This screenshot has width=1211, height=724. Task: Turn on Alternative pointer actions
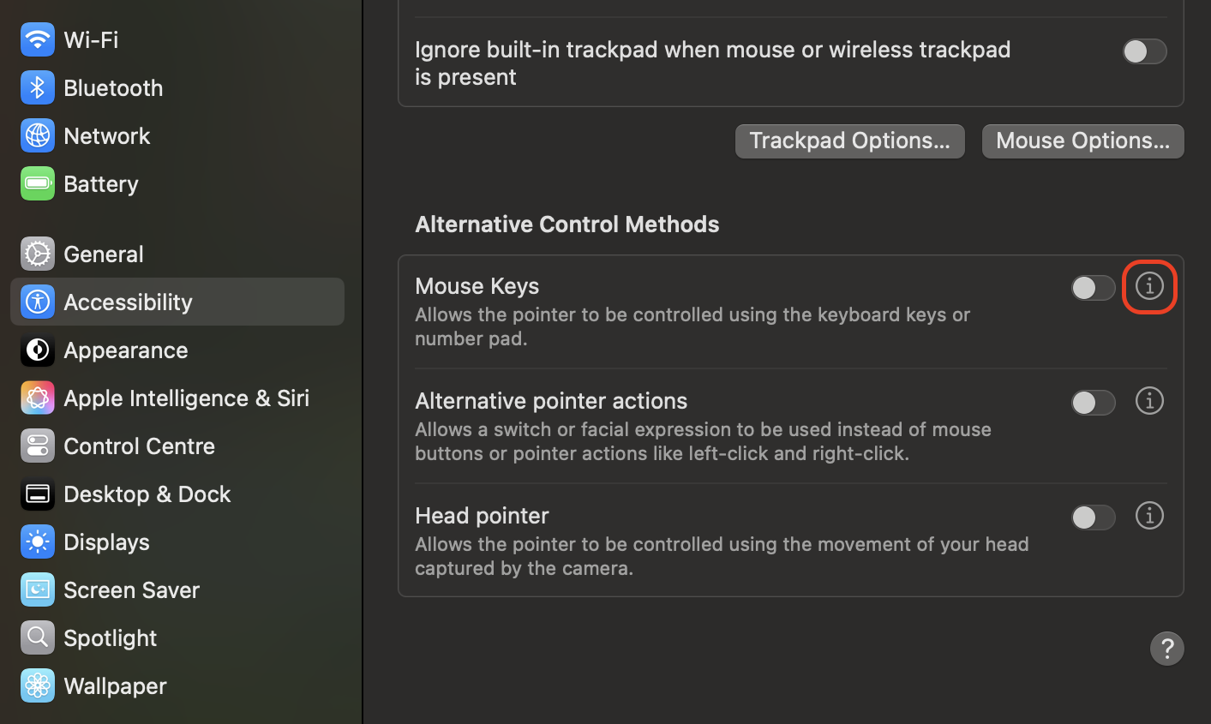click(x=1094, y=402)
